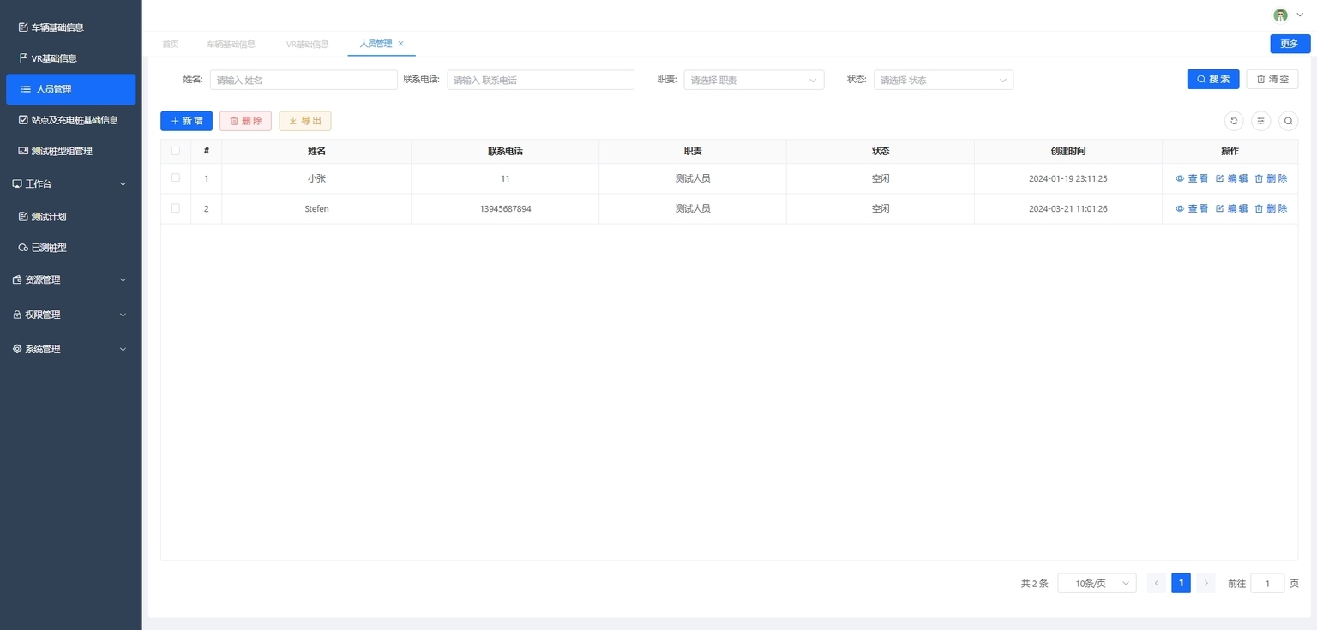This screenshot has width=1317, height=630.
Task: Click the 姓名 input field
Action: (303, 80)
